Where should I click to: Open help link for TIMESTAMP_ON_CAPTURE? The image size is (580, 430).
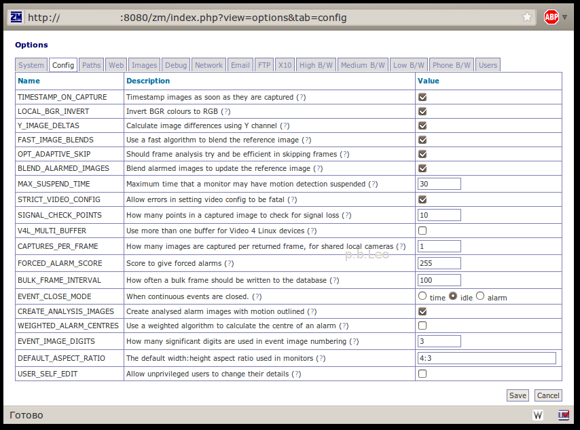(301, 97)
